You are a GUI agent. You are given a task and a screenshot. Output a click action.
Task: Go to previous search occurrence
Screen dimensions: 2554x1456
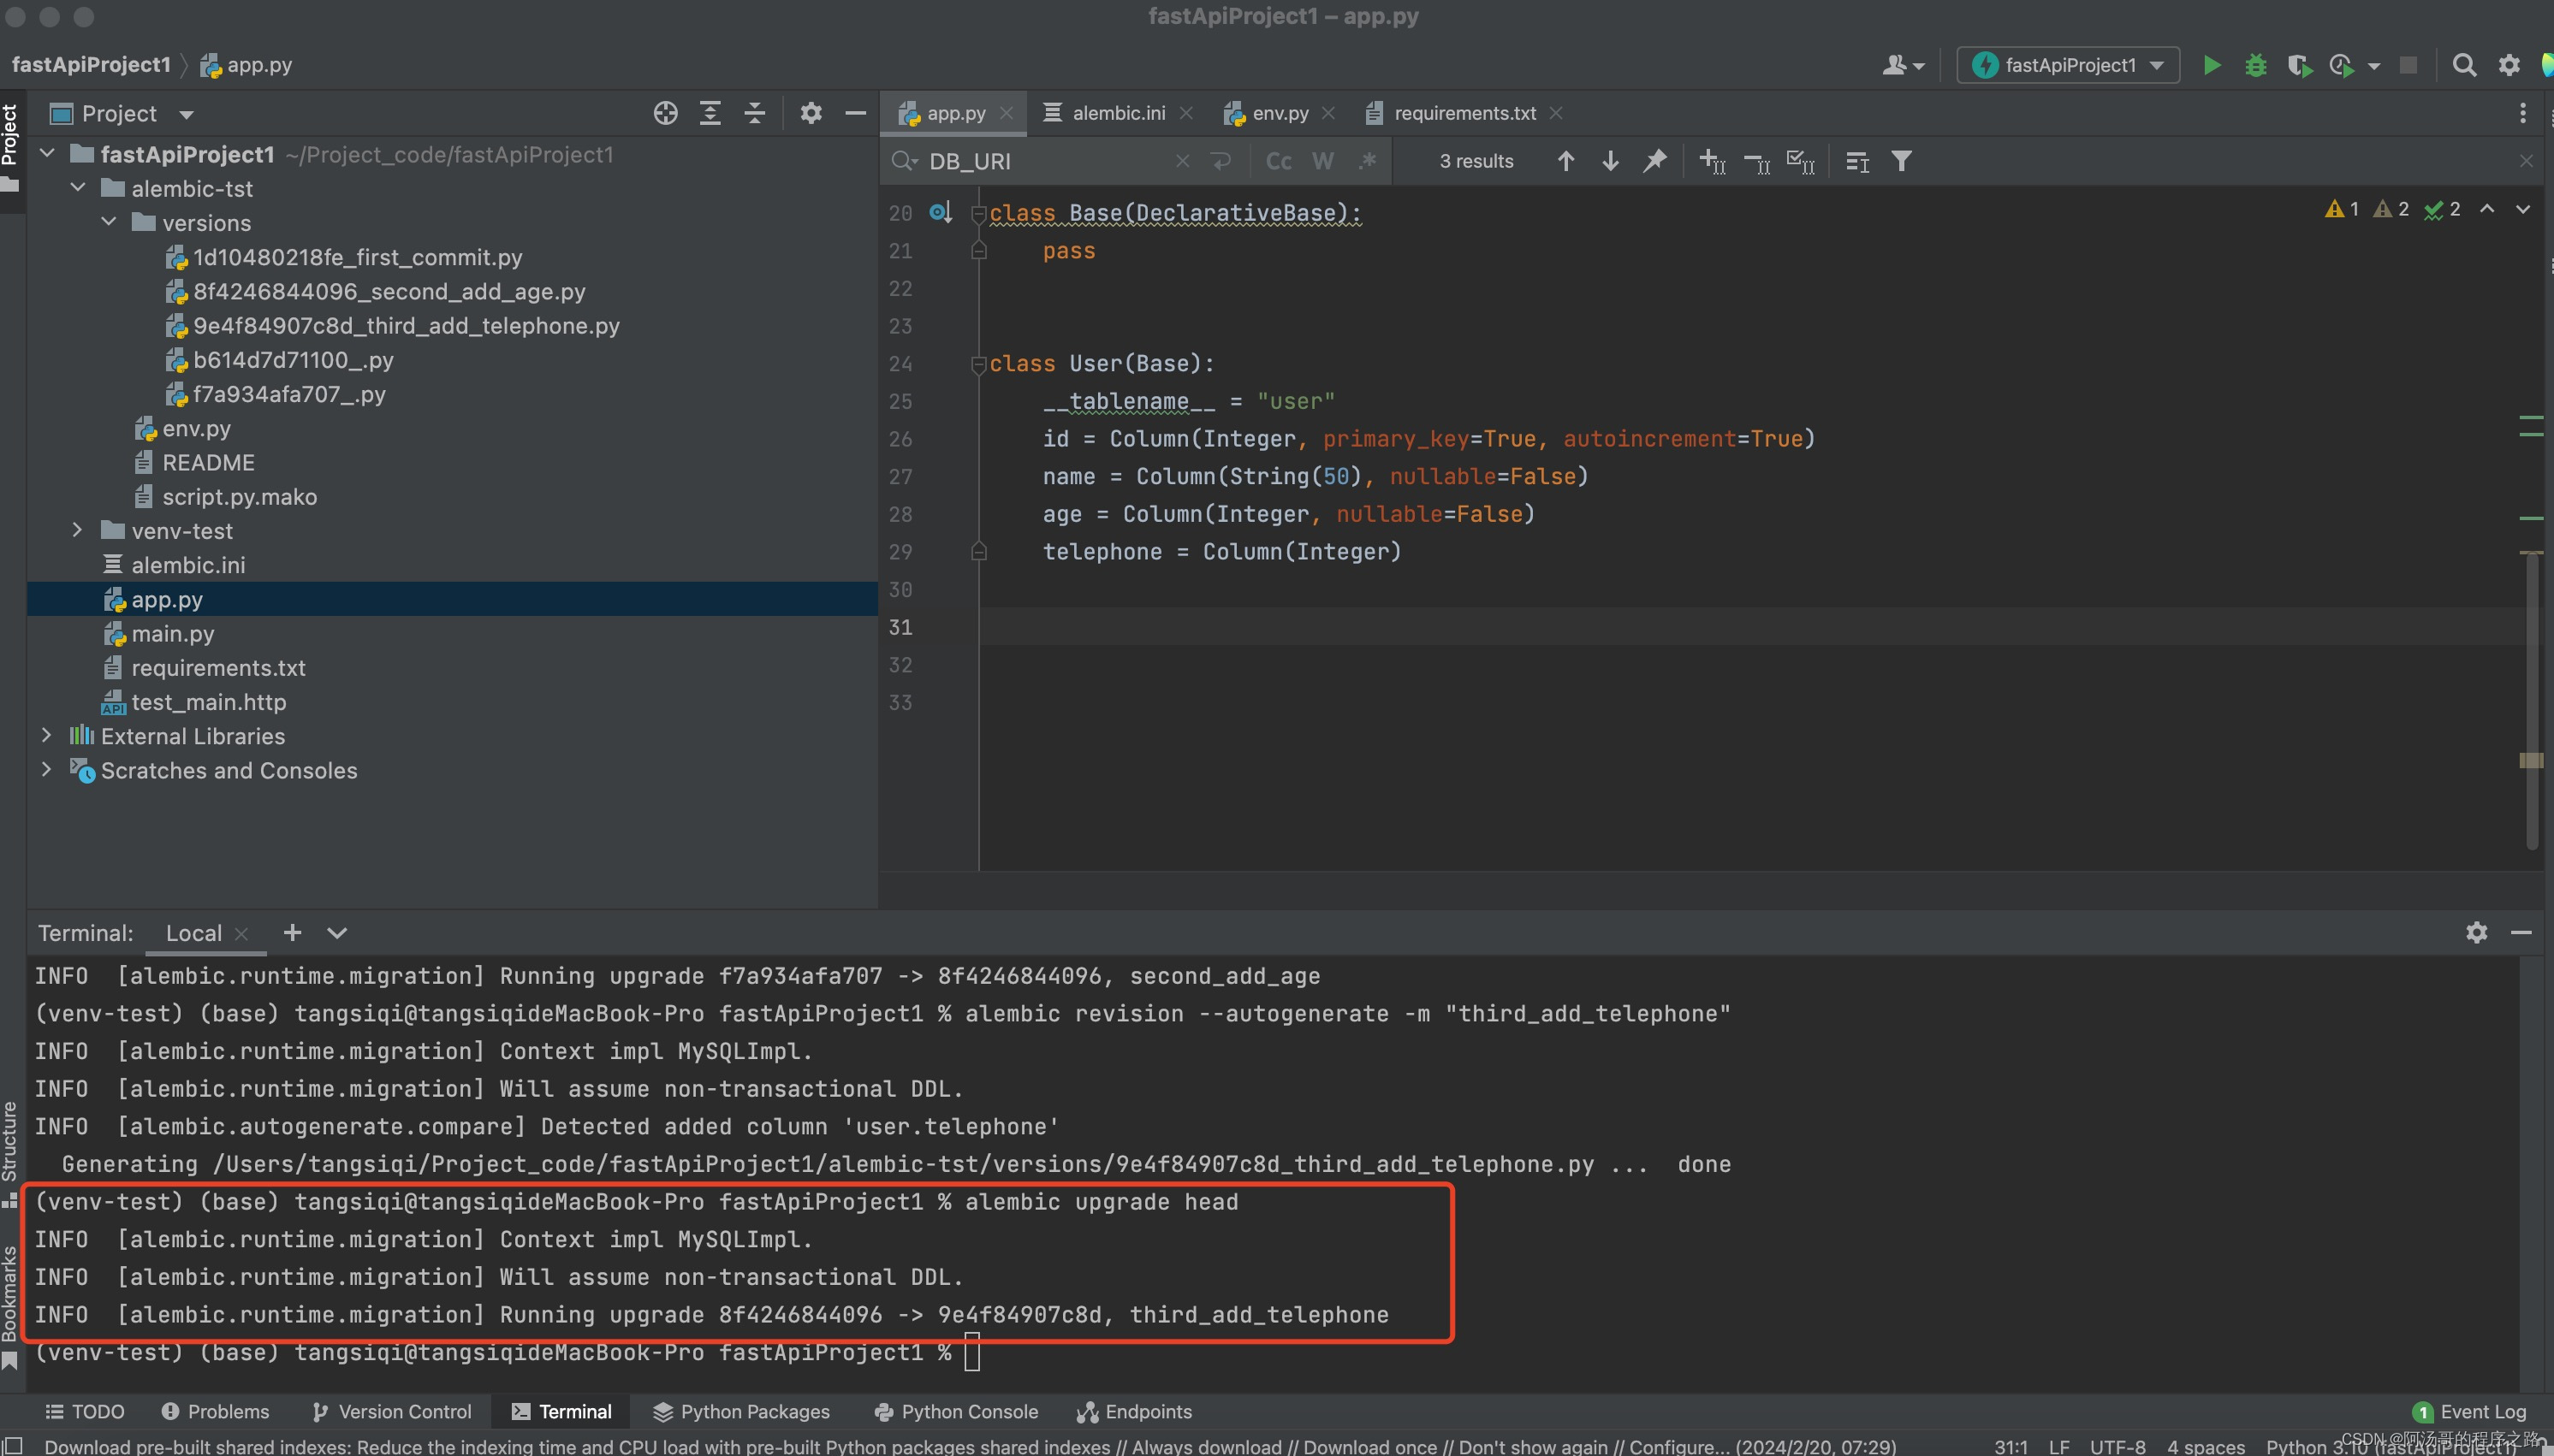(1565, 161)
